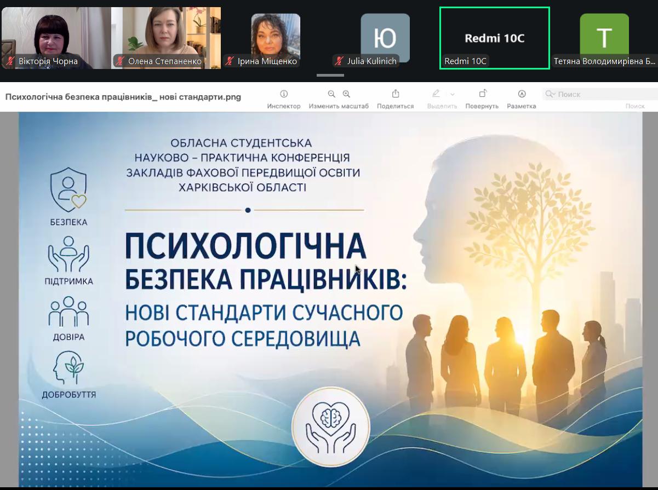Click the gallery strip handle below participants

330,76
